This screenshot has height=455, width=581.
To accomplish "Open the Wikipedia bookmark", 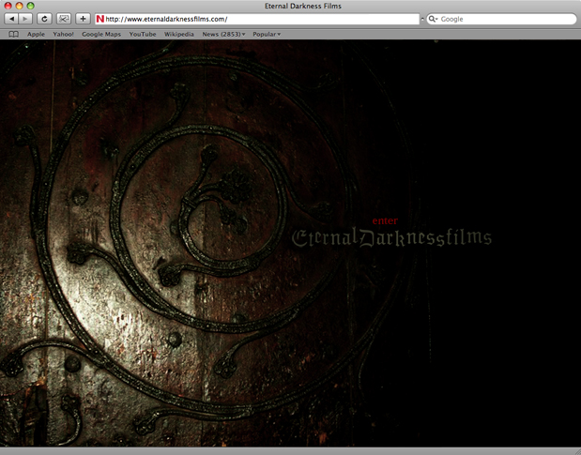I will coord(179,34).
